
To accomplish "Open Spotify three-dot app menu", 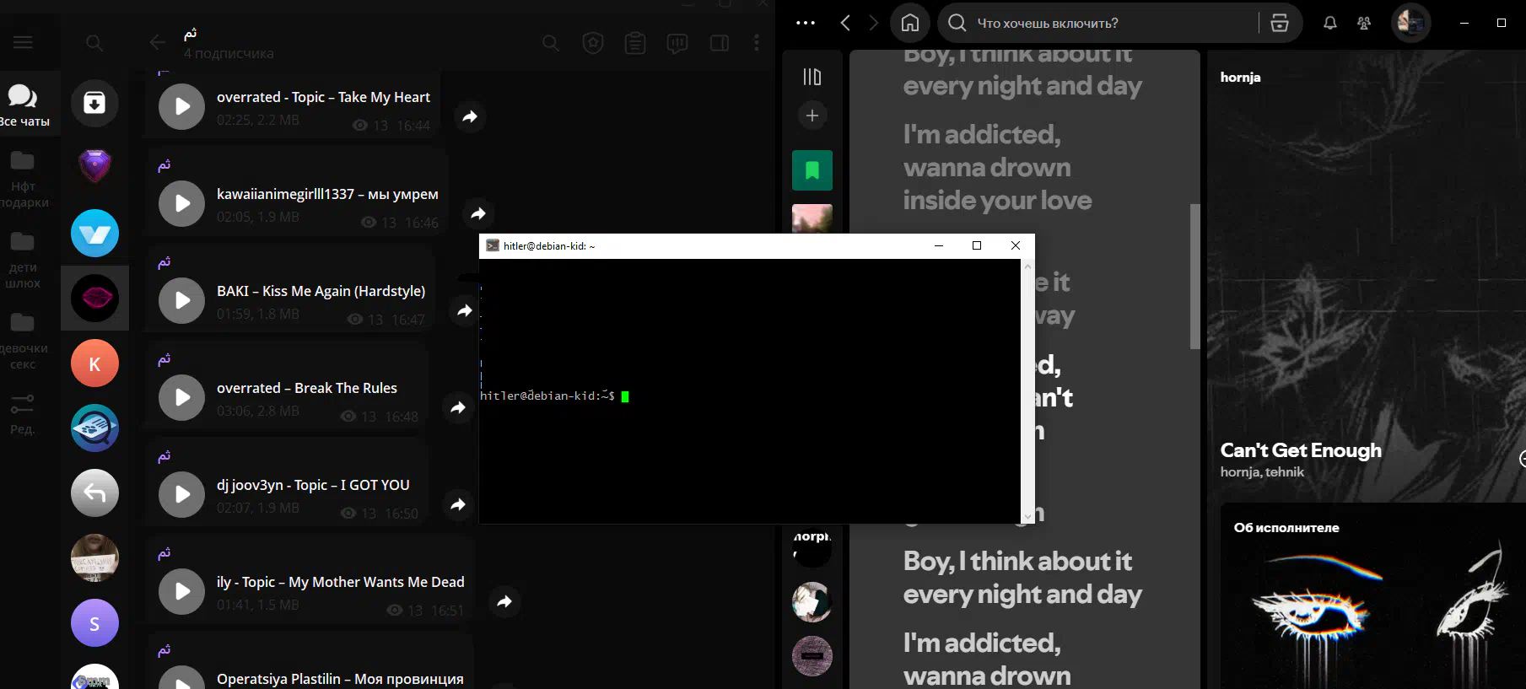I will click(806, 23).
